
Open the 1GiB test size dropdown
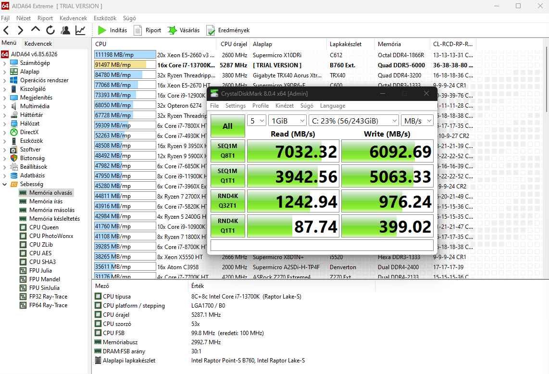[x=288, y=121]
